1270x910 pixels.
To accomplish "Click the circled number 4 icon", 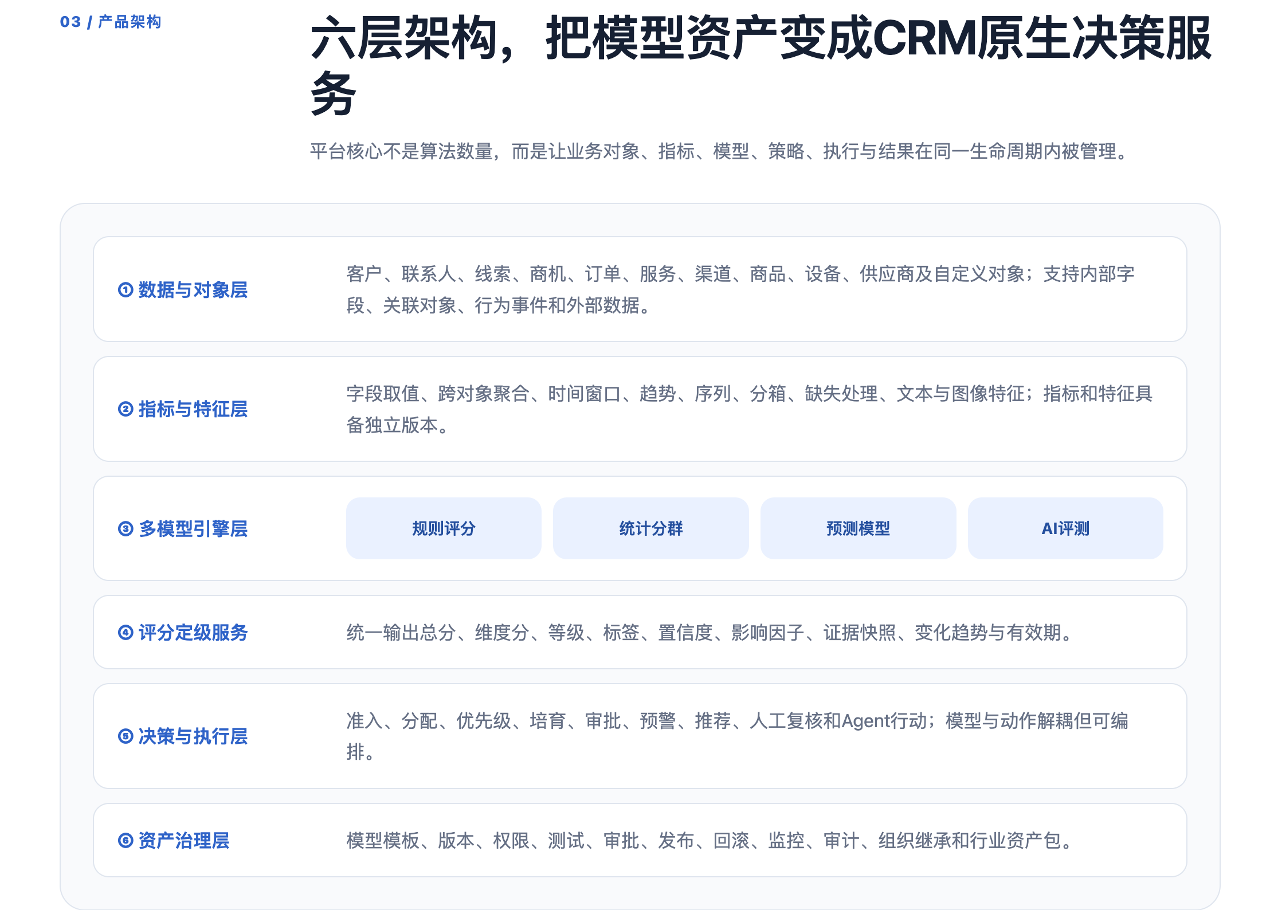I will pyautogui.click(x=126, y=633).
